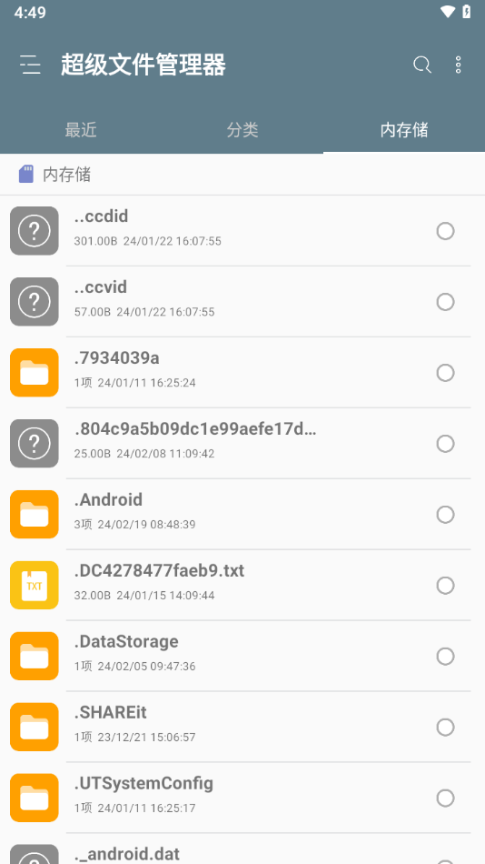Tap the folder icon for .7934039a
Screen dimensions: 485x864
tap(35, 373)
